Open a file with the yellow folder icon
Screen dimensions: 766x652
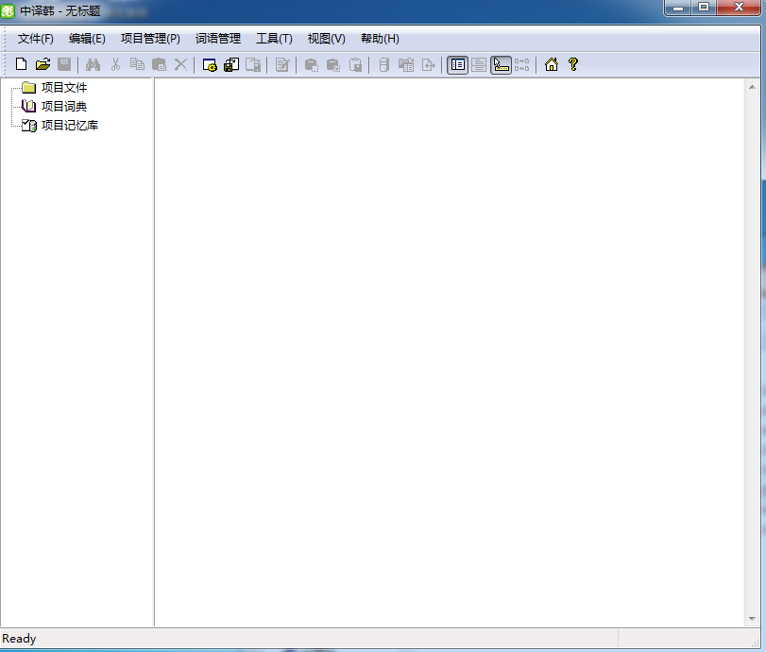point(43,64)
